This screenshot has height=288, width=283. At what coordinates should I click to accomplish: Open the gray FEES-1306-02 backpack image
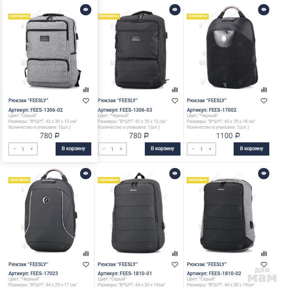tap(51, 50)
